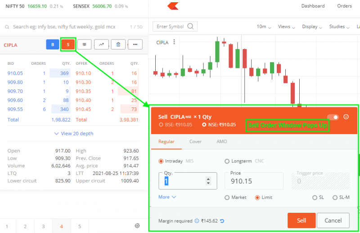The image size is (360, 233).
Task: Click the CIPLA watchlist name
Action: [10, 45]
